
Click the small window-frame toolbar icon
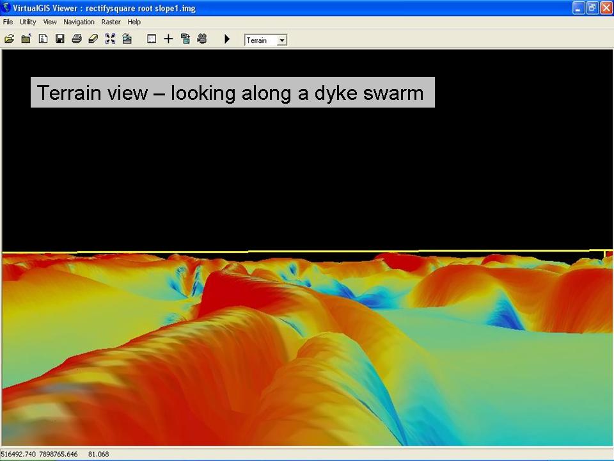point(152,39)
